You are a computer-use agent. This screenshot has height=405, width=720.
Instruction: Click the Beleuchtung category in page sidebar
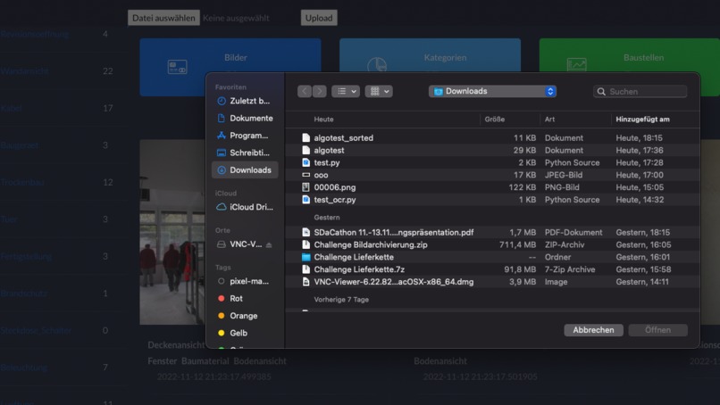pyautogui.click(x=23, y=368)
